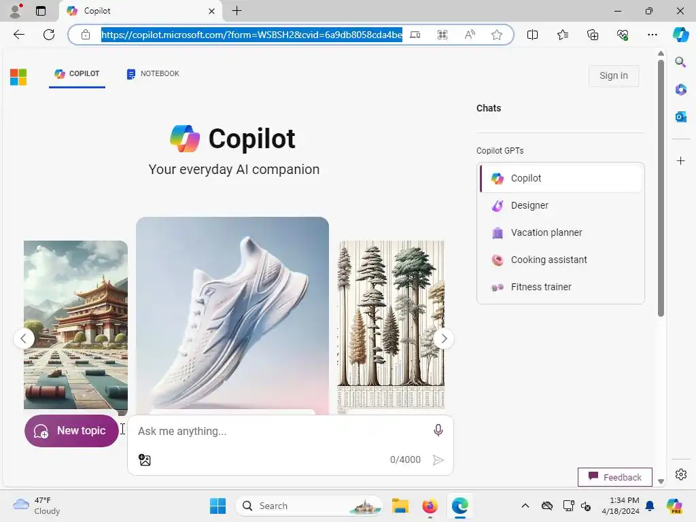Select the Vacation planner GPT

pos(561,232)
